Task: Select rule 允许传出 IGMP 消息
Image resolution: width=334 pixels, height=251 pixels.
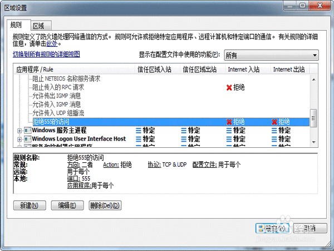Action: pos(57,96)
